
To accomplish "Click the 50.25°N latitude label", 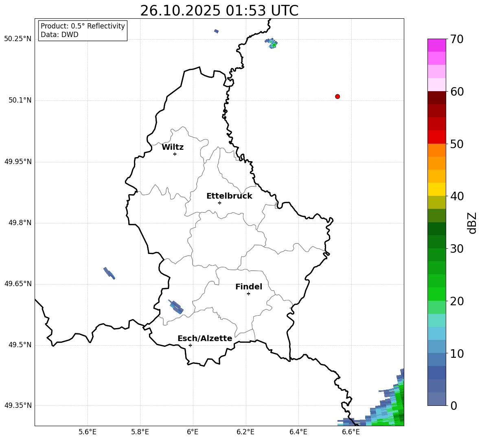I will click(x=18, y=39).
